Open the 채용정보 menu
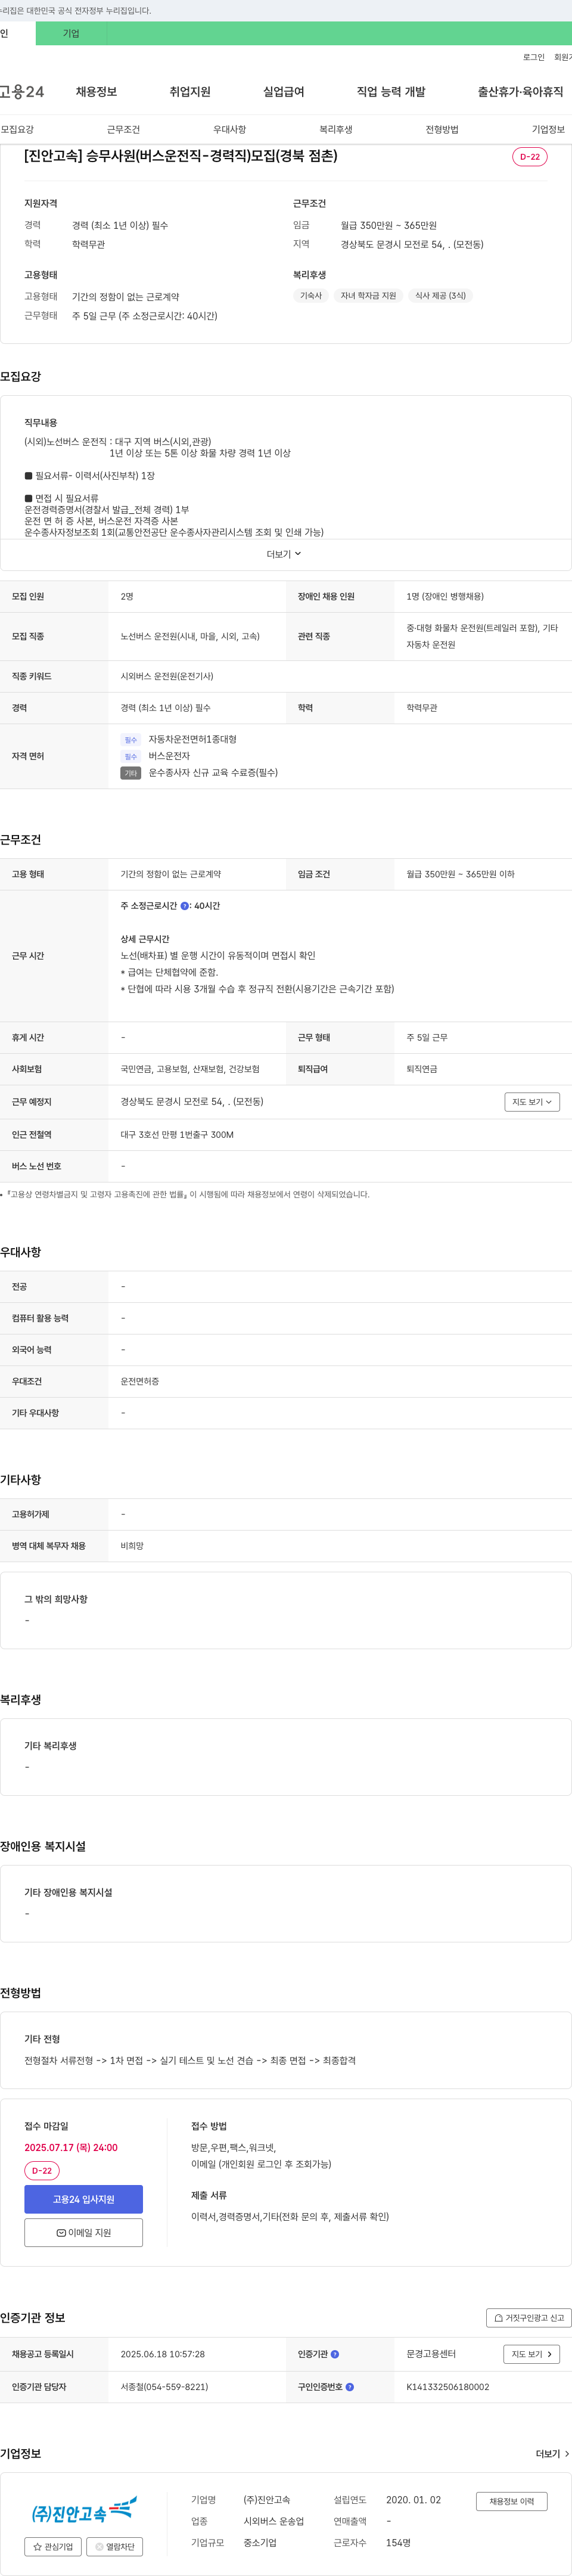Screen dimensions: 572x2576 96,92
